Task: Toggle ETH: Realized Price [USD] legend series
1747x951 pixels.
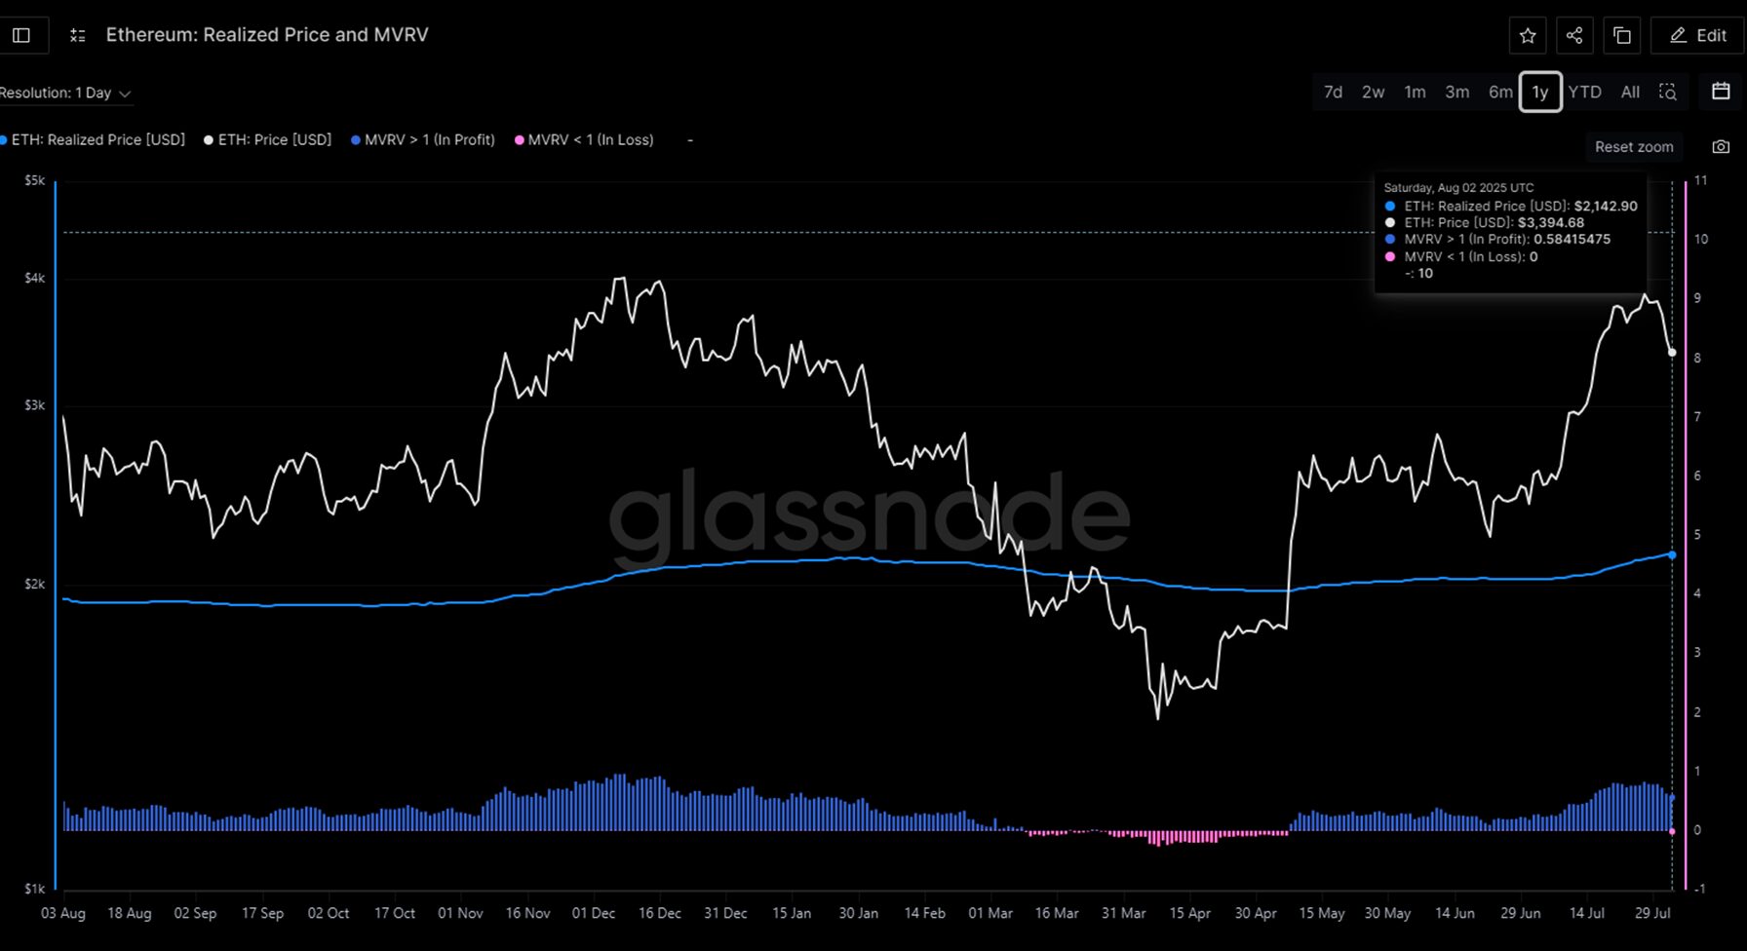Action: [94, 139]
